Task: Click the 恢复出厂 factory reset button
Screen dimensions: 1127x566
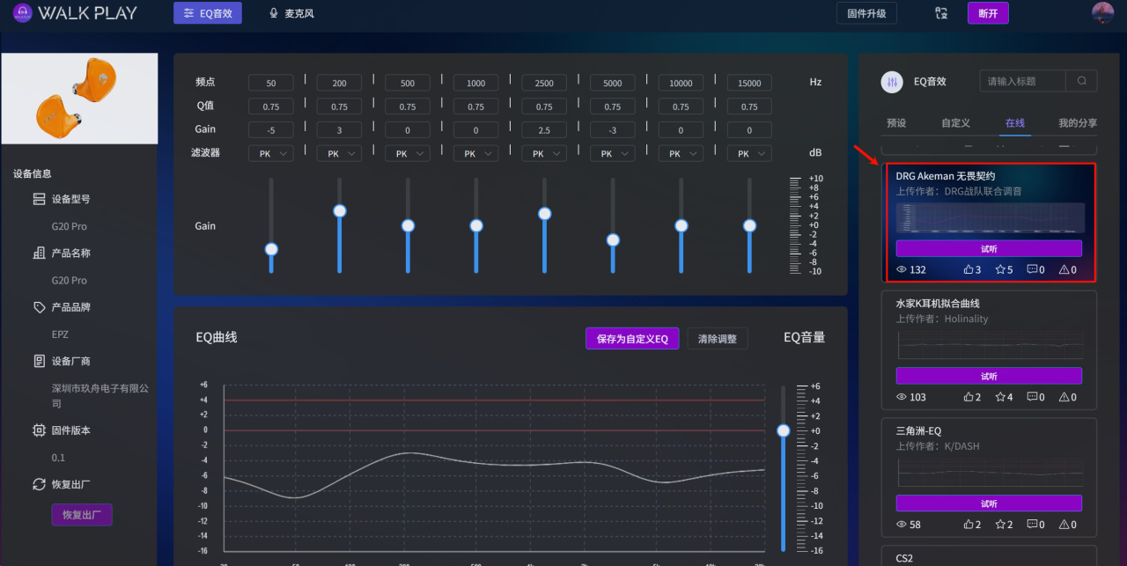Action: pyautogui.click(x=82, y=515)
